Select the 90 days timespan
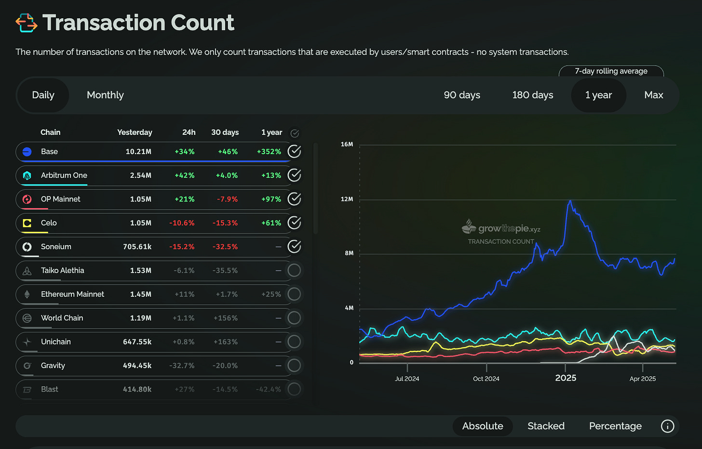The width and height of the screenshot is (702, 449). (462, 95)
